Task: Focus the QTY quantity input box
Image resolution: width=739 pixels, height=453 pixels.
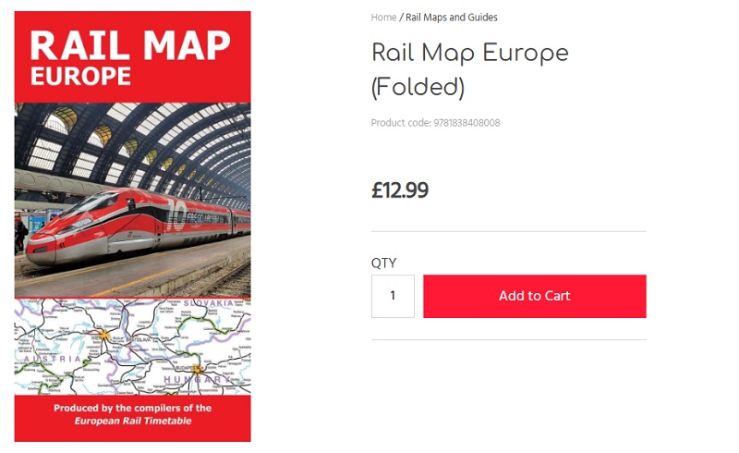Action: 393,296
